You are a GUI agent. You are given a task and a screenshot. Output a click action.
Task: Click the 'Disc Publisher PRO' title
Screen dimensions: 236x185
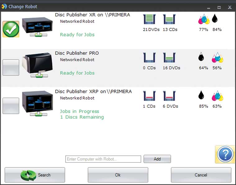(77, 53)
